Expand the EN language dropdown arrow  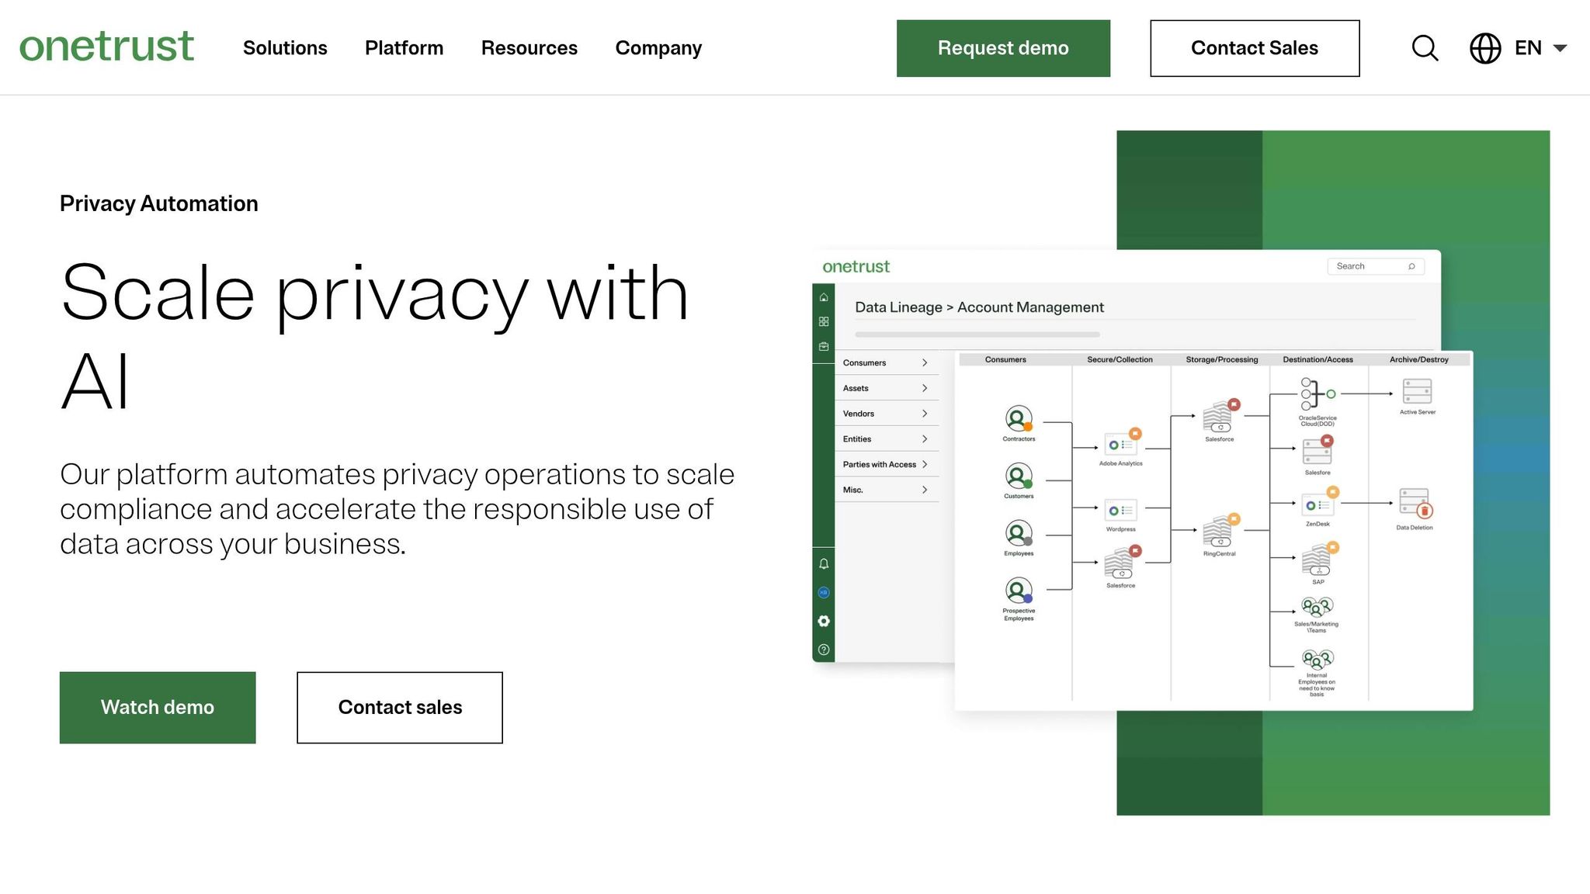coord(1560,48)
